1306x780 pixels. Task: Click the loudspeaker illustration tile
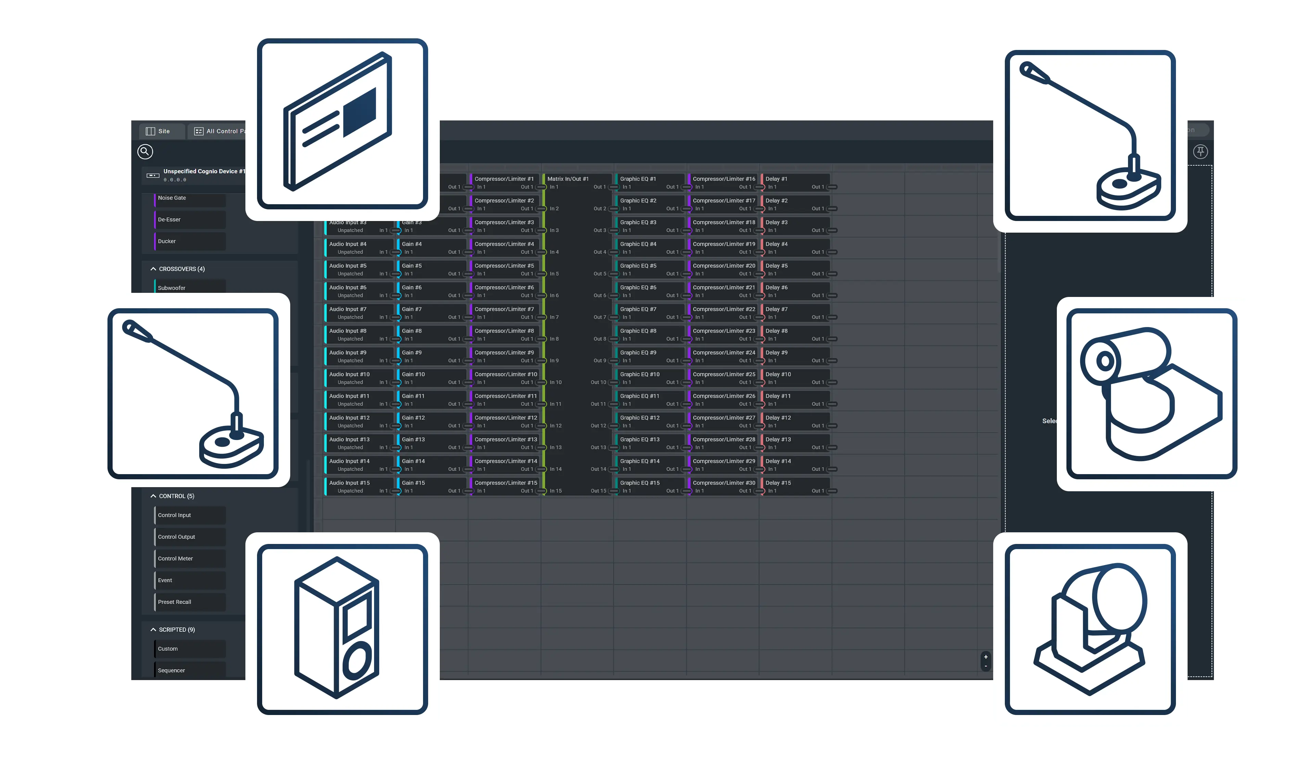click(x=342, y=629)
